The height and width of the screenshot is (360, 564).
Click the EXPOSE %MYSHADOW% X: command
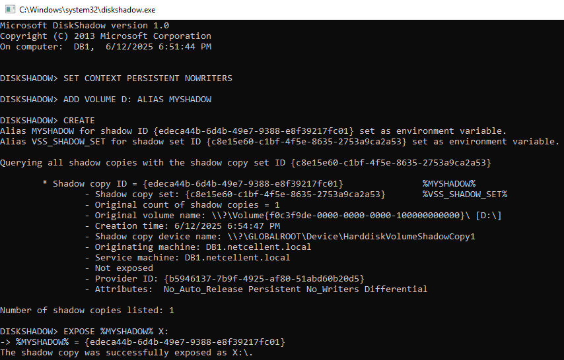116,332
